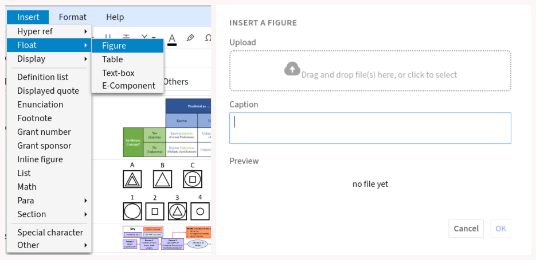
Task: Expand the Hyper ref submenu
Action: pyautogui.click(x=49, y=31)
